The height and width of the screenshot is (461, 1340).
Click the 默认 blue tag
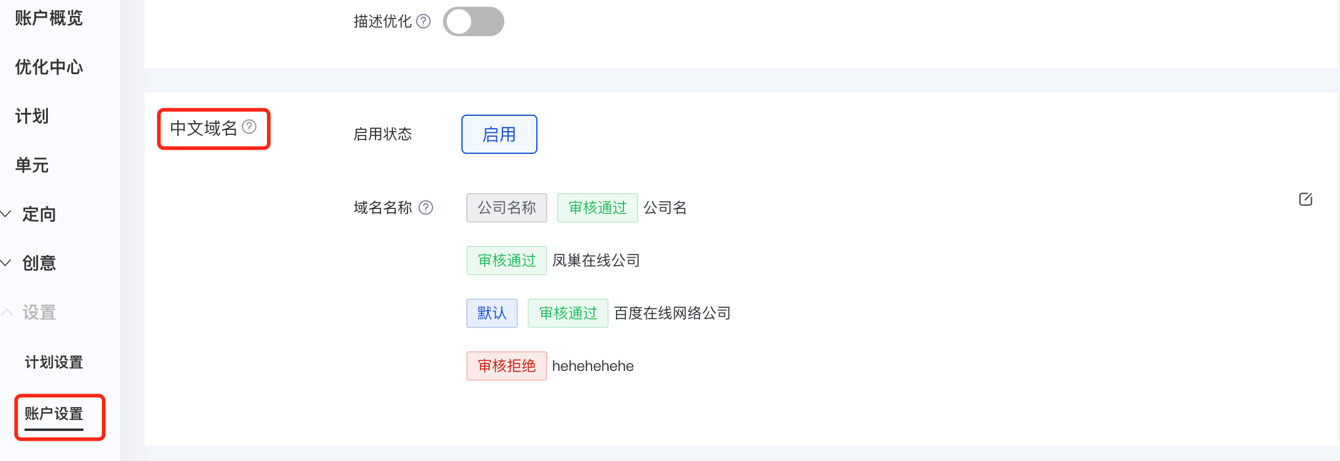492,313
